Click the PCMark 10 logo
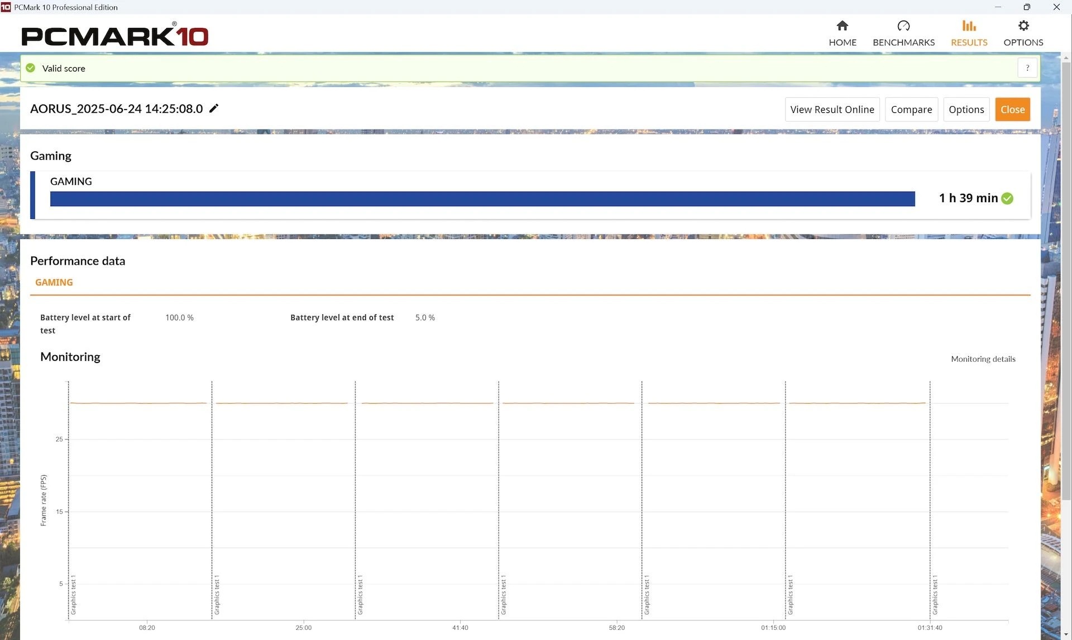1072x640 pixels. pyautogui.click(x=114, y=36)
